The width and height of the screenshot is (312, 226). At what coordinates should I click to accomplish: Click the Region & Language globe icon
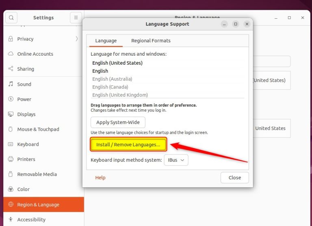tap(11, 204)
